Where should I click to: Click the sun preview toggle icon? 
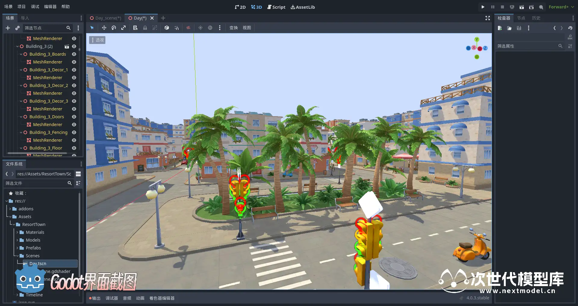tap(200, 28)
